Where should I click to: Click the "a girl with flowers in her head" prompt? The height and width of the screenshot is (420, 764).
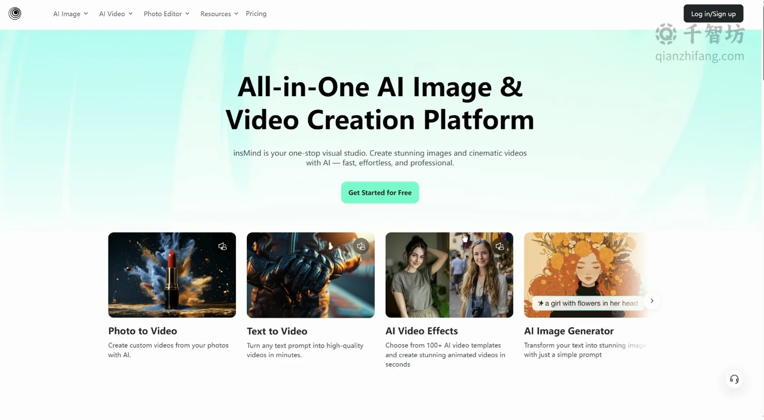click(x=588, y=303)
